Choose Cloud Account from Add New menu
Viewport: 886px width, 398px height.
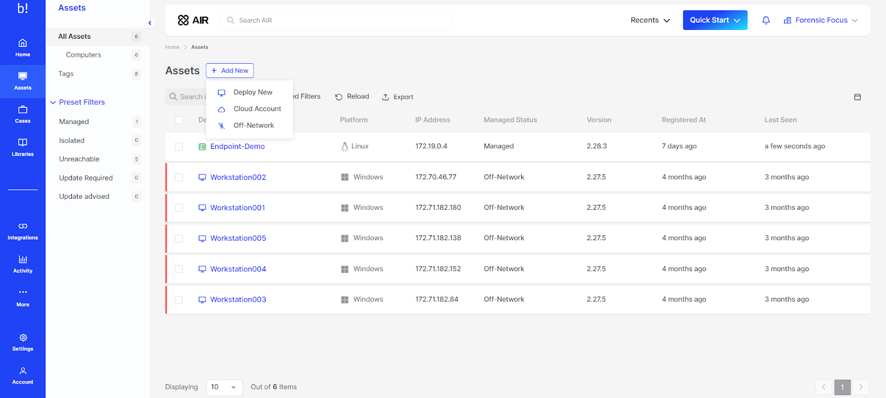pyautogui.click(x=249, y=109)
